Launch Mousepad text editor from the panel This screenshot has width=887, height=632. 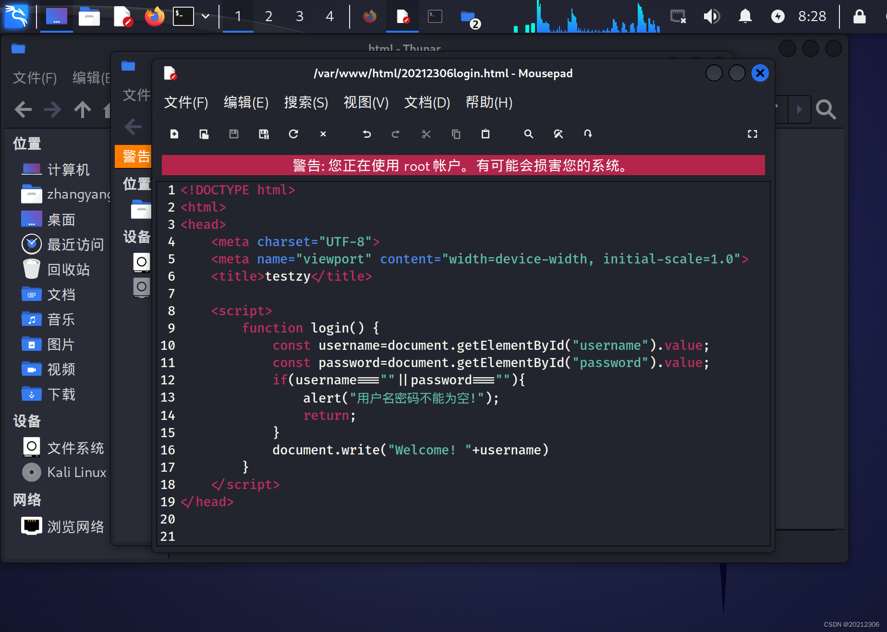[122, 16]
